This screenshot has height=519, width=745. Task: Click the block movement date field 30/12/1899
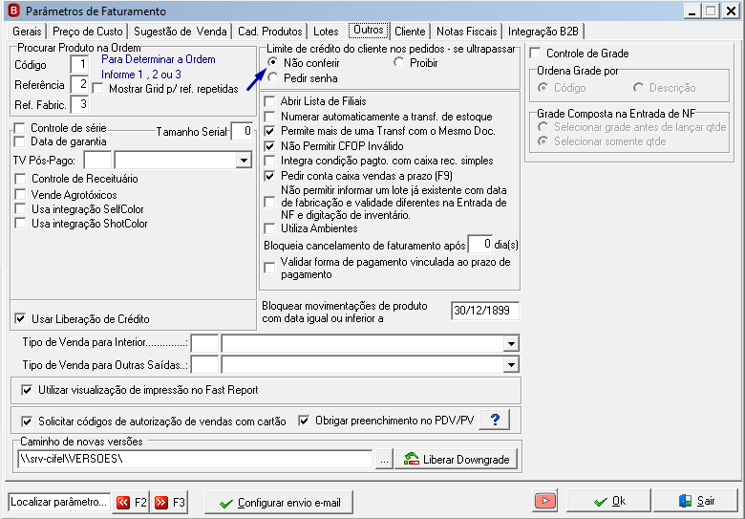484,311
